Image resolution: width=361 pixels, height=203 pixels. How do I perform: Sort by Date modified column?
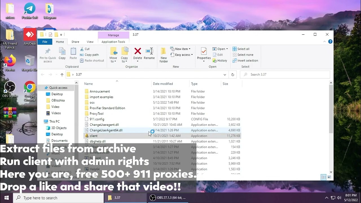tap(170, 84)
